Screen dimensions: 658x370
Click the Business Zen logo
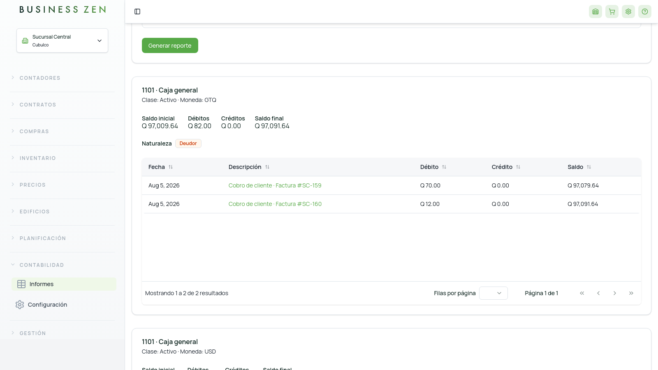pyautogui.click(x=63, y=9)
